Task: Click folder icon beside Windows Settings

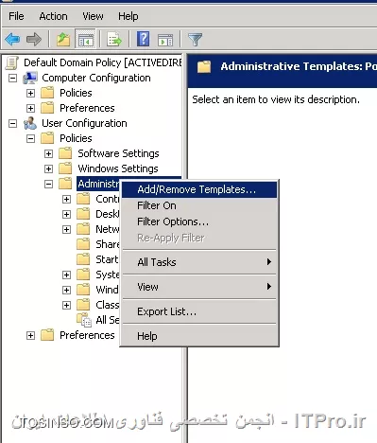Action: (x=65, y=168)
